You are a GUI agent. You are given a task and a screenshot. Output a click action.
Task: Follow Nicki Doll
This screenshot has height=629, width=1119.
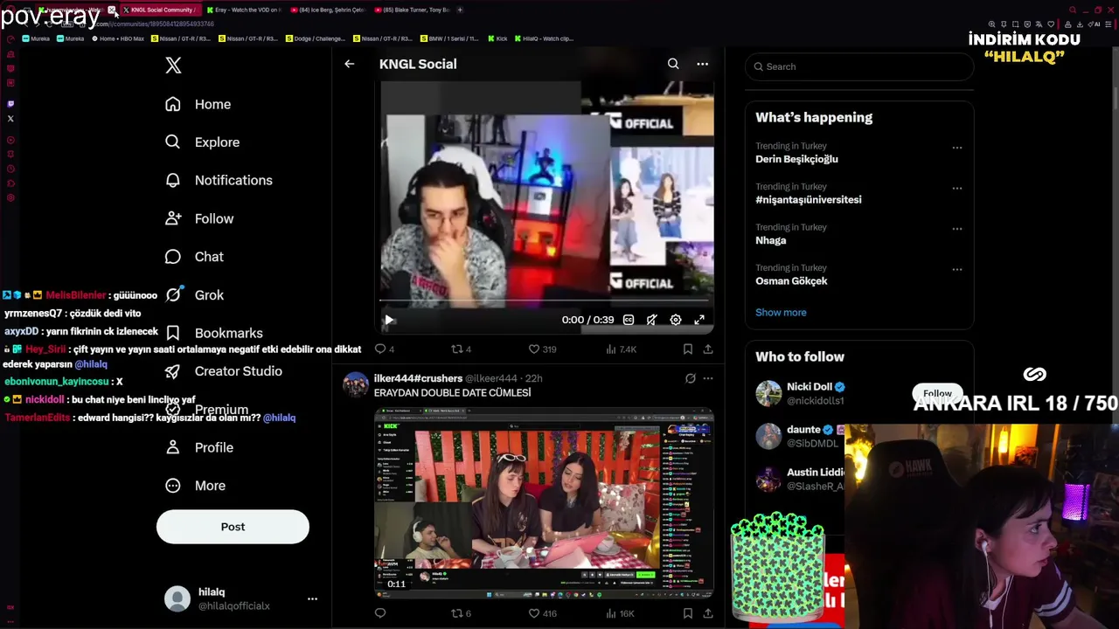[937, 393]
